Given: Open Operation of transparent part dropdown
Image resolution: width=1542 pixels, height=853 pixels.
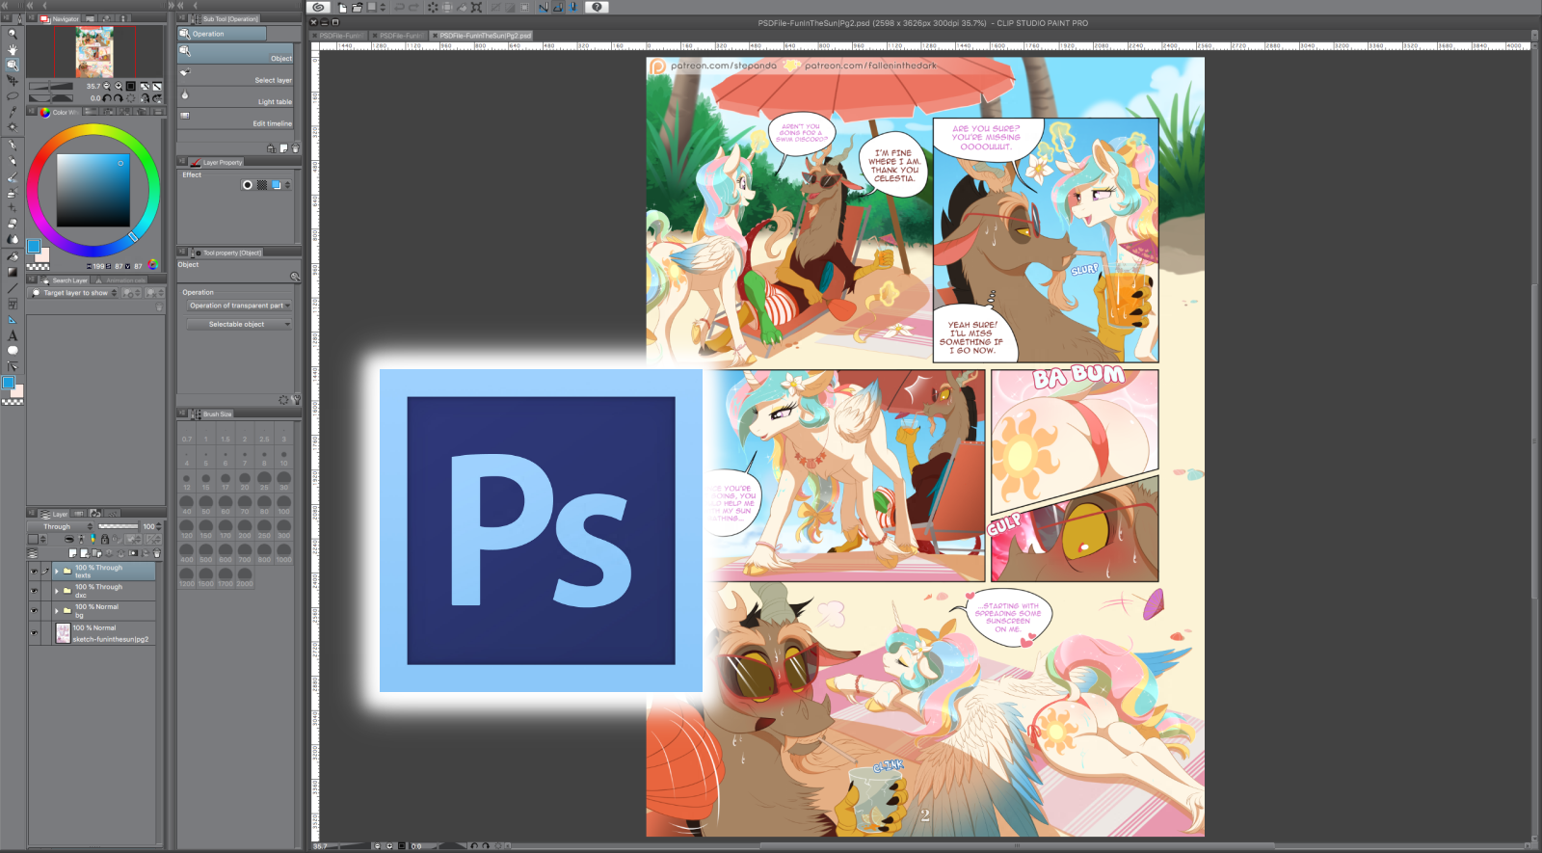Looking at the screenshot, I should coord(239,306).
